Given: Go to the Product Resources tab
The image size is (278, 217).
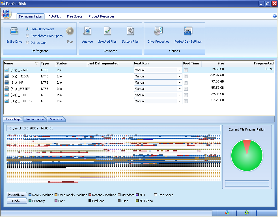Looking at the screenshot, I should click(102, 16).
